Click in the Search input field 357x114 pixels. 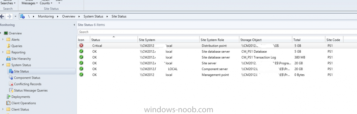pyautogui.click(x=217, y=32)
